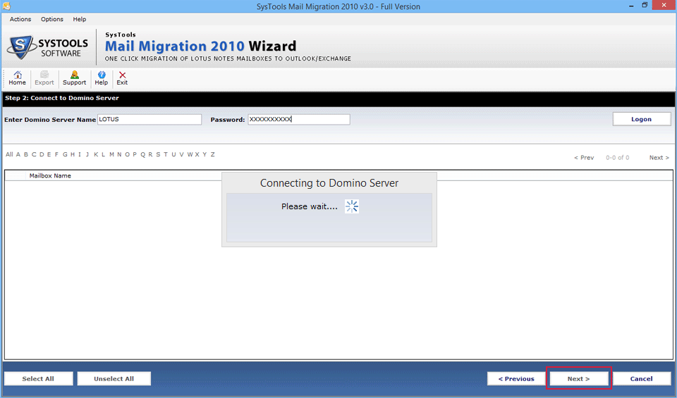This screenshot has width=677, height=398.
Task: Filter mailboxes by letter N
Action: click(x=119, y=154)
